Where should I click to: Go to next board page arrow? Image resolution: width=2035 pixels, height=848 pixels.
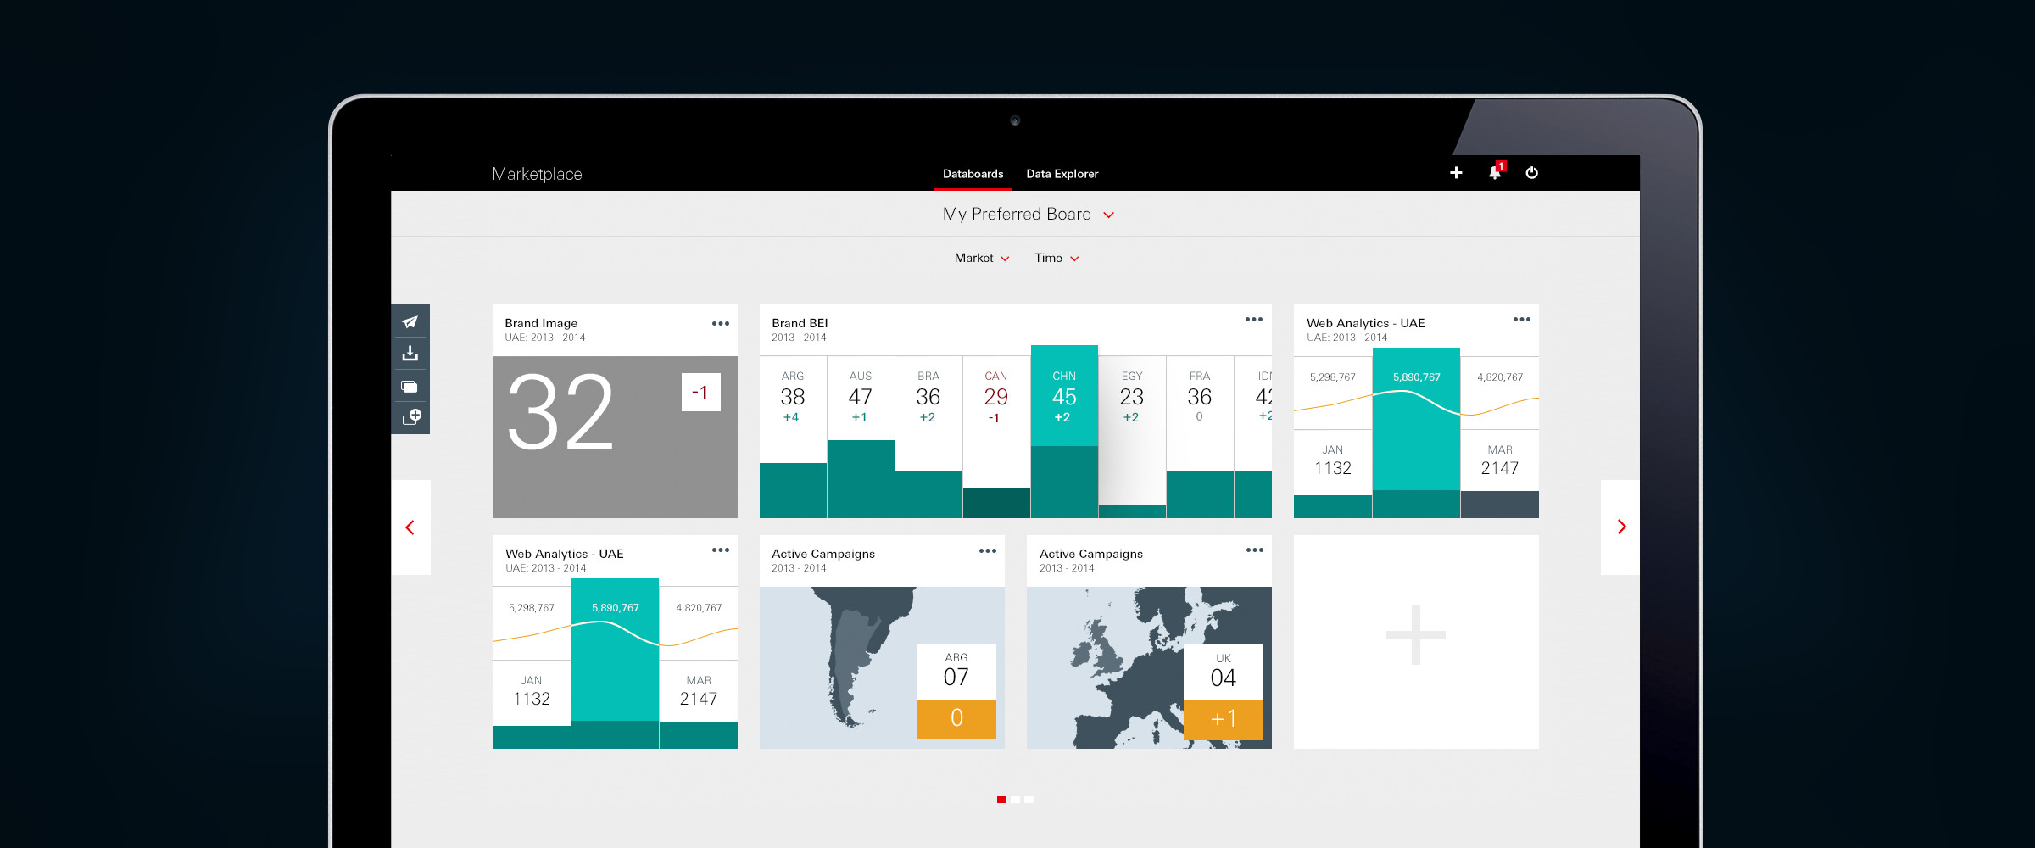(x=1621, y=527)
